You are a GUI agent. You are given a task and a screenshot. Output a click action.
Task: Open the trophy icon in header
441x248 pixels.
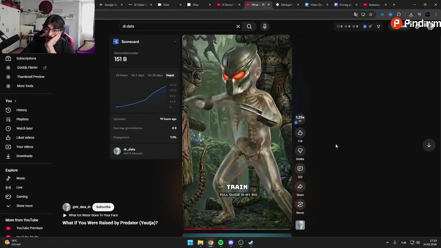(378, 27)
